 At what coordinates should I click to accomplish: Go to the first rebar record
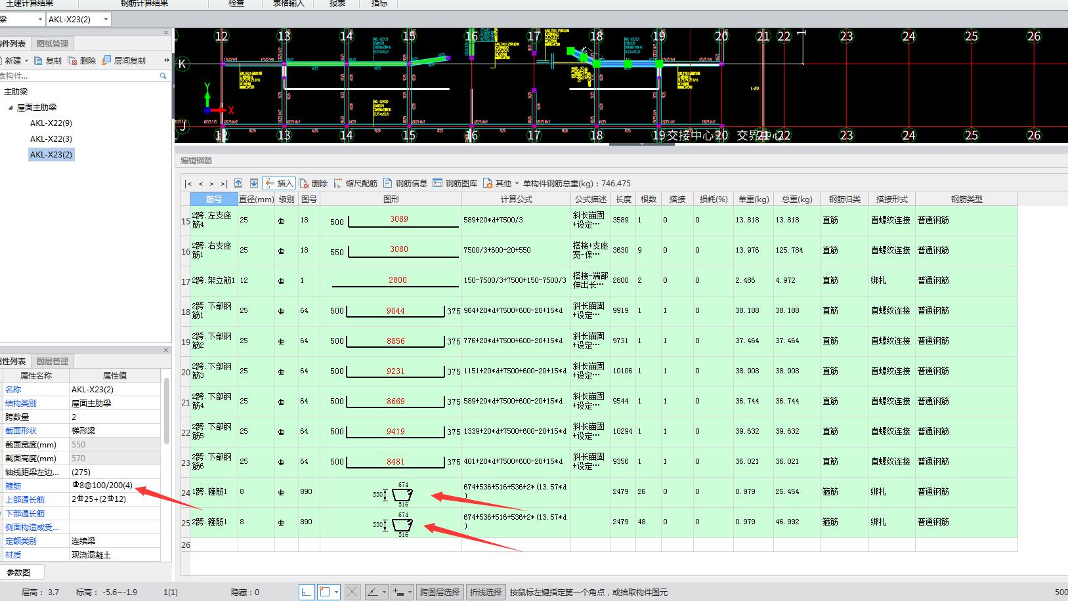click(x=188, y=184)
